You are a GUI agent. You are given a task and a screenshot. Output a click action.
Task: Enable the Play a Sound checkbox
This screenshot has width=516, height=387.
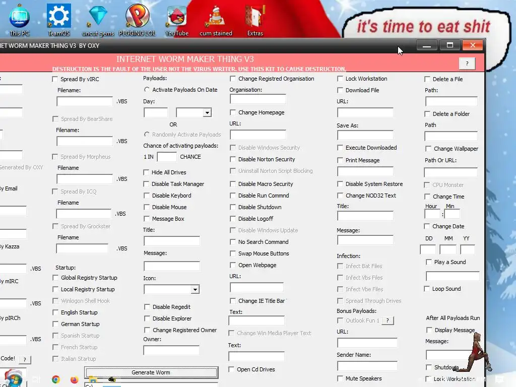point(429,262)
